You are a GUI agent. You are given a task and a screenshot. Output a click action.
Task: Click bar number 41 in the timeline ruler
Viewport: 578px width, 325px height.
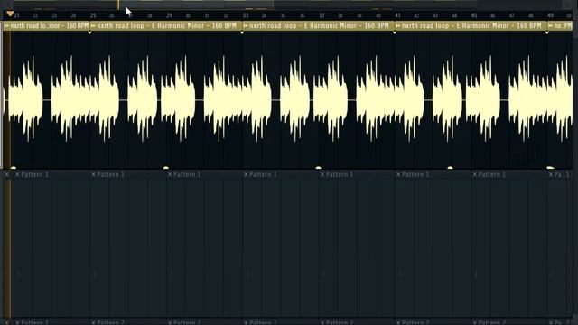397,15
